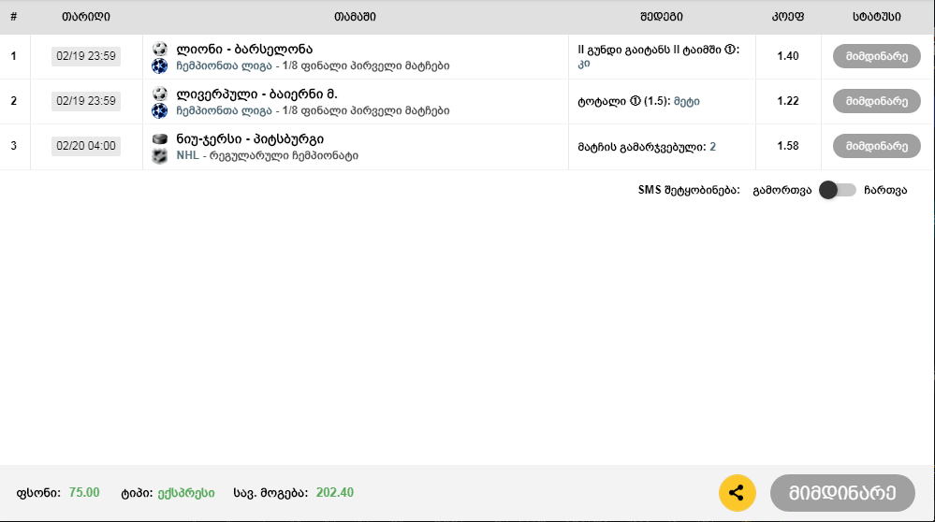Click row number 1 cell
This screenshot has height=522, width=935.
(x=14, y=56)
